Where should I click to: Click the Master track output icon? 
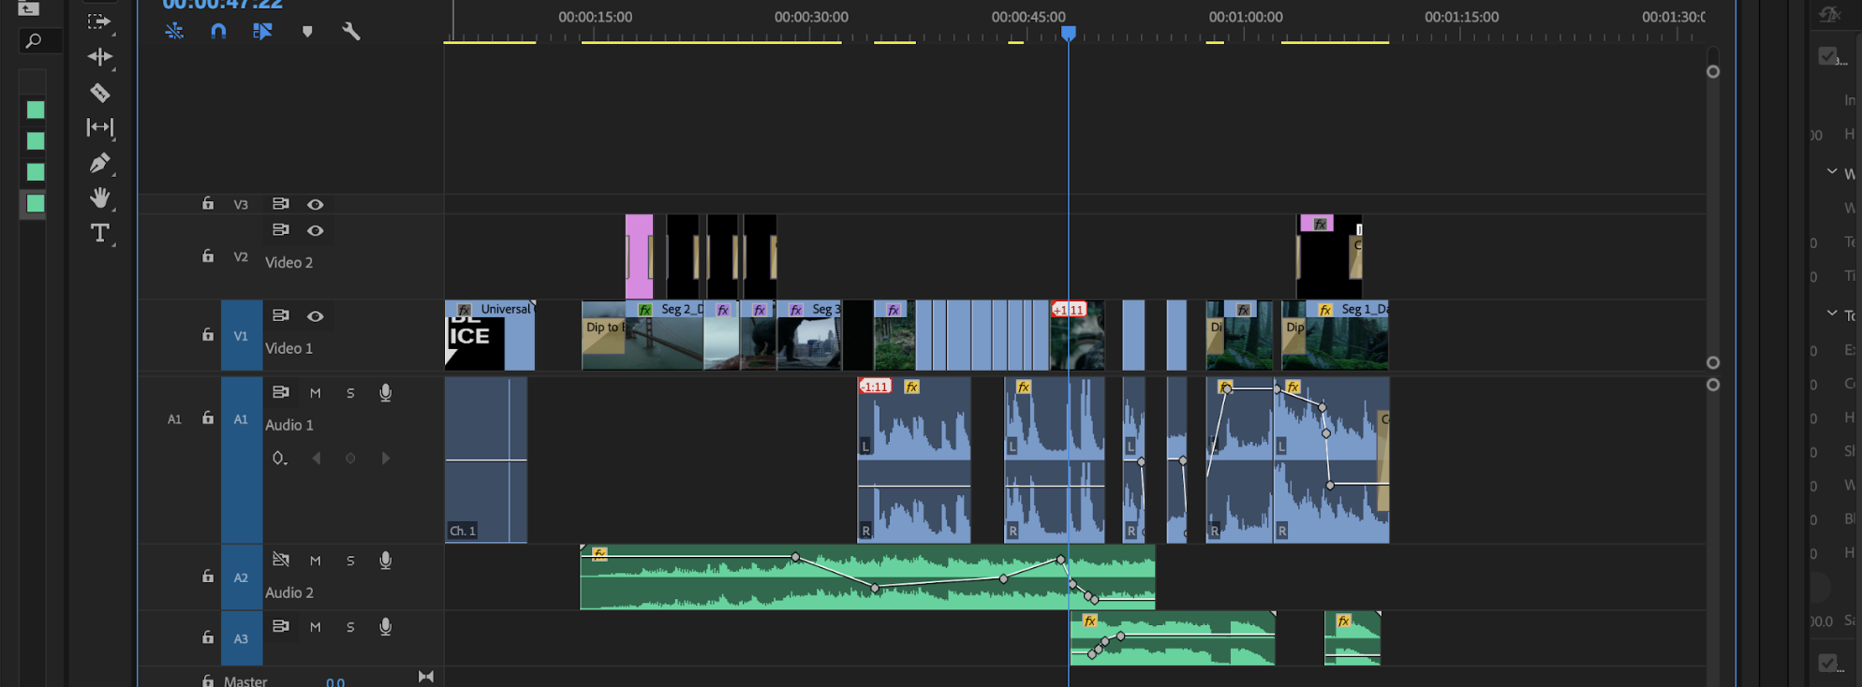426,677
